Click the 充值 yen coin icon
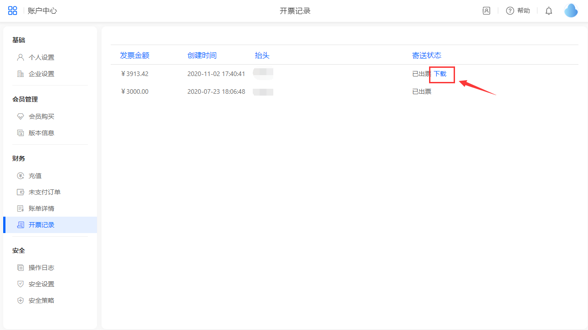588x330 pixels. coord(20,176)
